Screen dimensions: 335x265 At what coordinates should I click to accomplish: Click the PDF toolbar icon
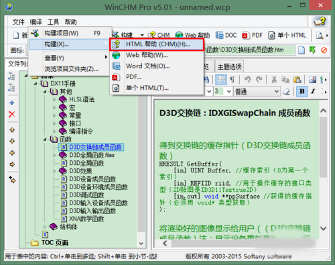(253, 35)
